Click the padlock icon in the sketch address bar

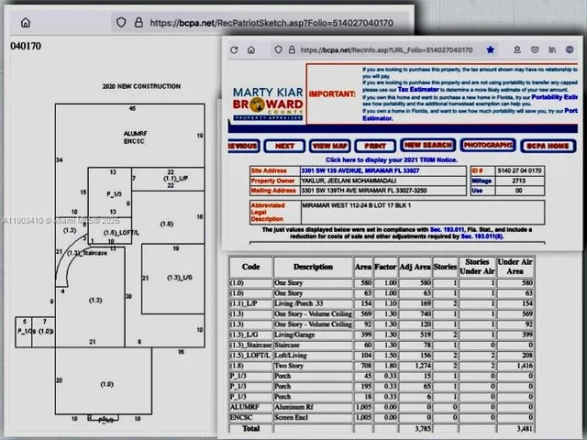[137, 22]
